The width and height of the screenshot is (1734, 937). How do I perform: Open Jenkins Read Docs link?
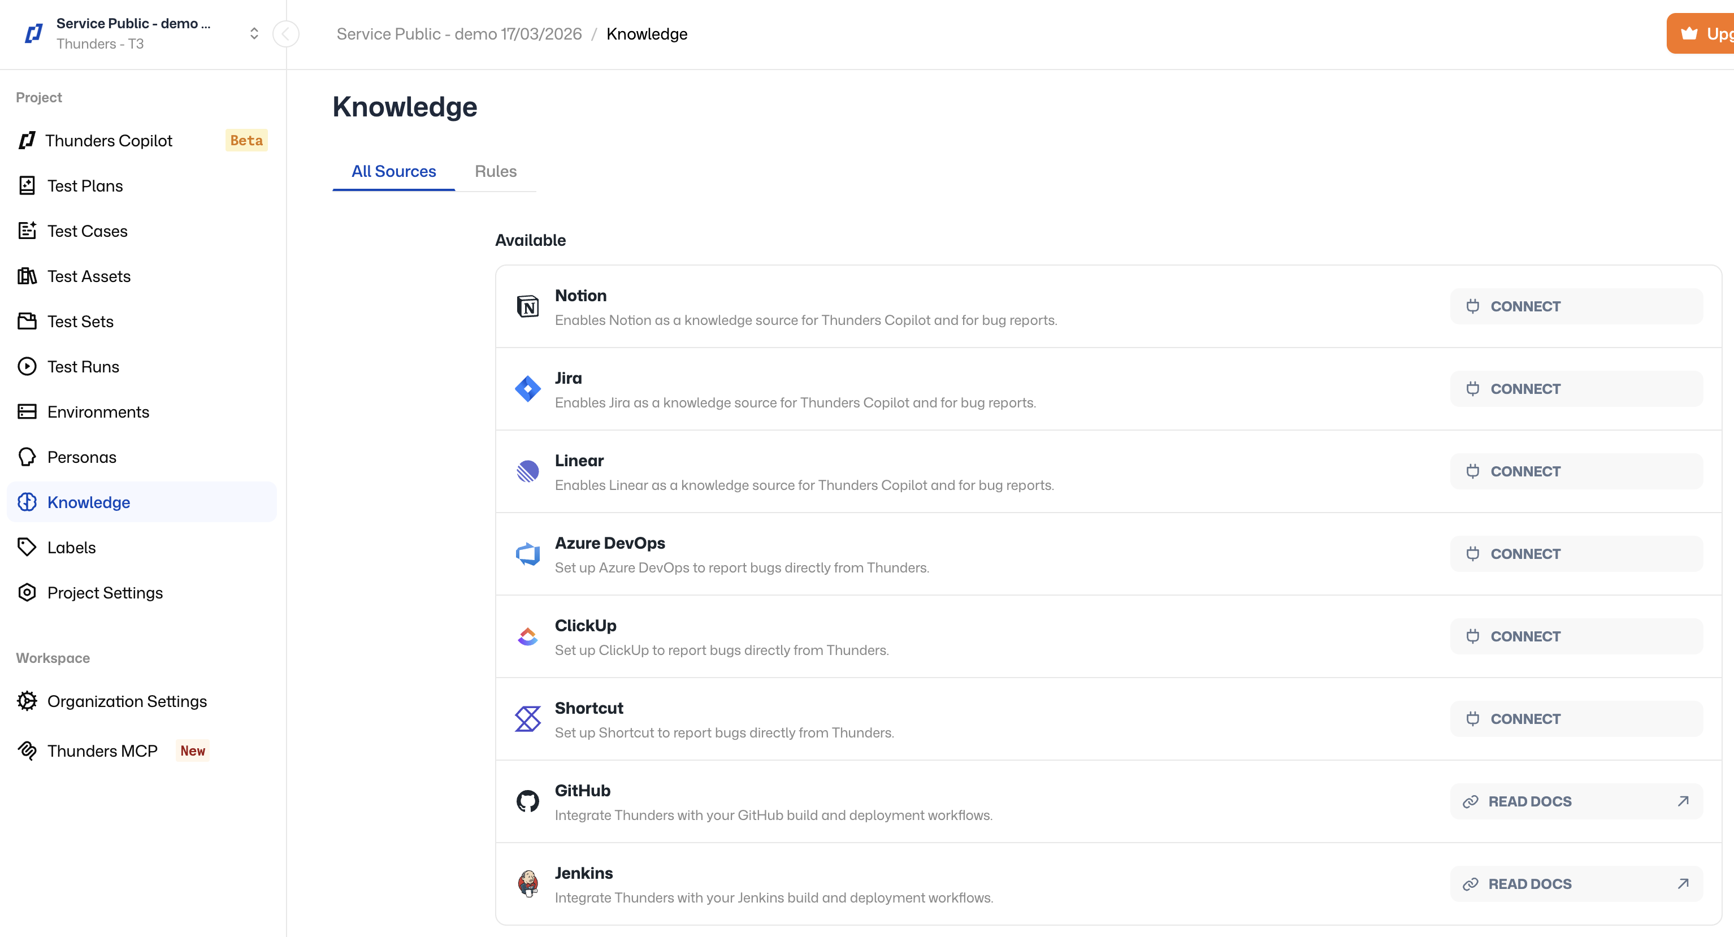click(1576, 884)
